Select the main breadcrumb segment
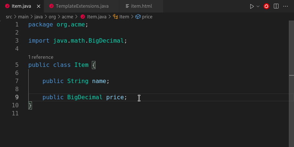This screenshot has height=147, width=294. pyautogui.click(x=24, y=17)
